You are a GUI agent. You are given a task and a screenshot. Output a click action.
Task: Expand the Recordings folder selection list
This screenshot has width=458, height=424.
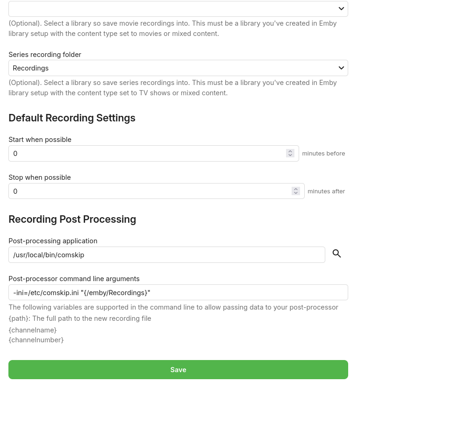[x=178, y=68]
